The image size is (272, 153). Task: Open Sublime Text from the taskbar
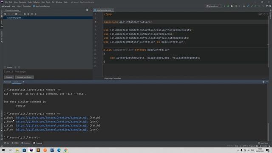point(38,150)
